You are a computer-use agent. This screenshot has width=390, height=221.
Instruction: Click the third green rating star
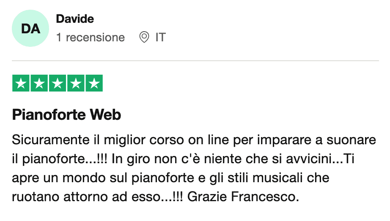coord(57,83)
